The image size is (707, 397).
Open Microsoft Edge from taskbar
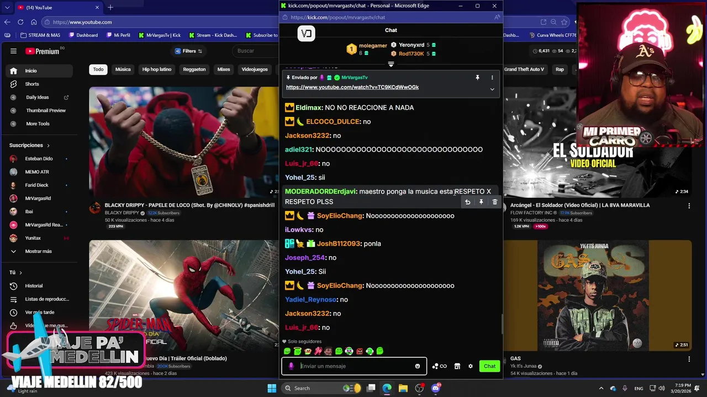(387, 388)
